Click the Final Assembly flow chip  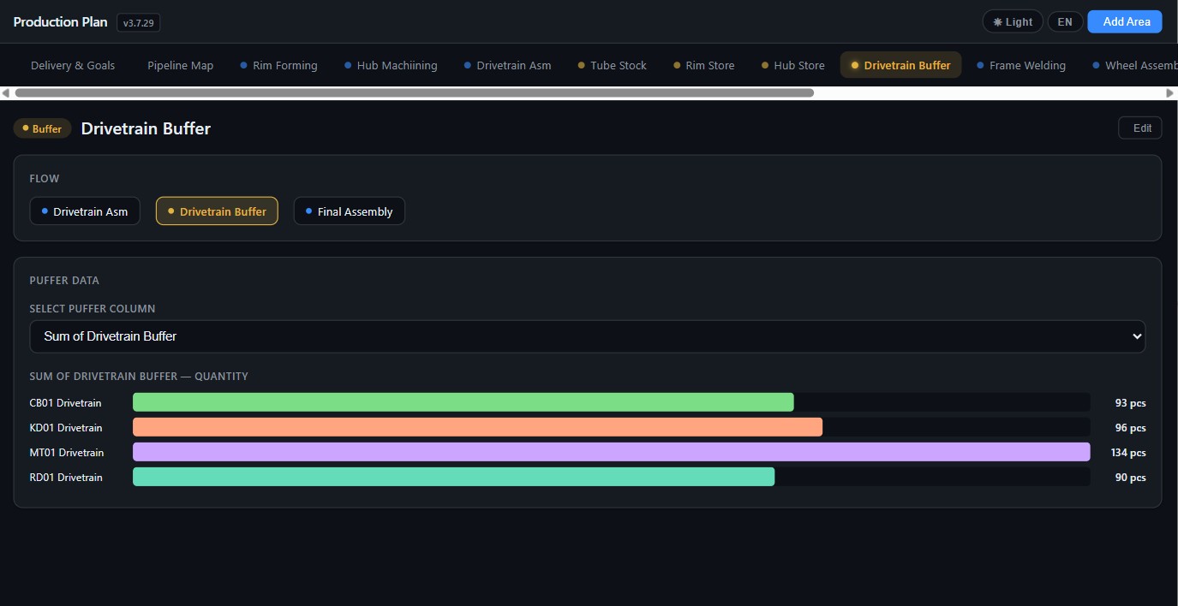point(350,211)
